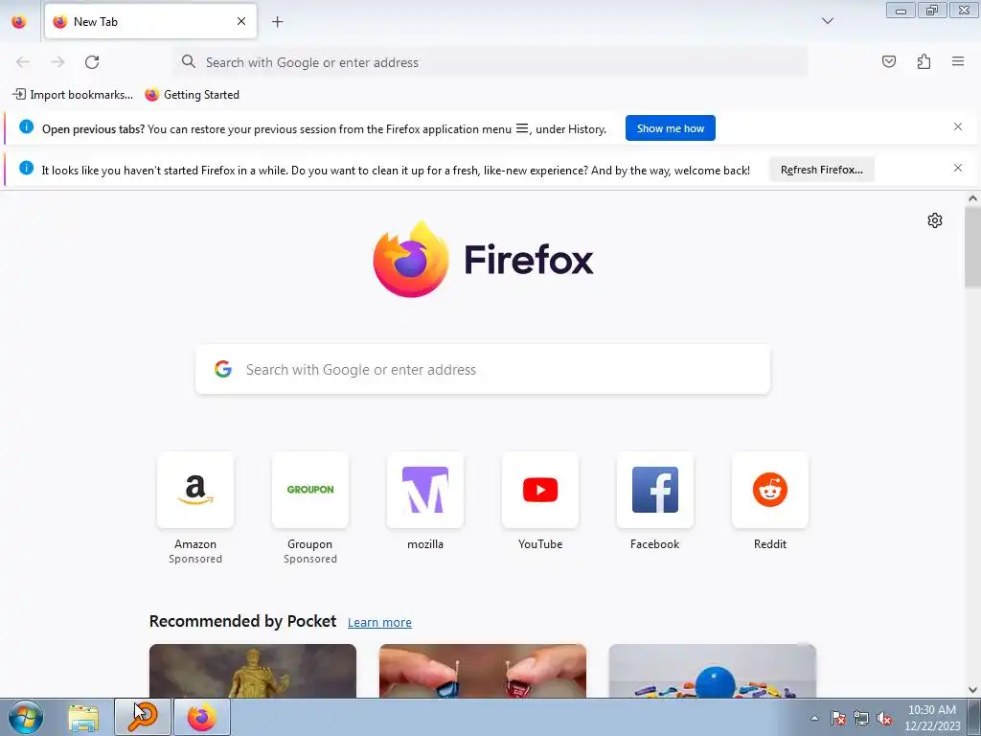This screenshot has height=736, width=981.
Task: Click the page vertical scrollbar thumb
Action: 972,247
